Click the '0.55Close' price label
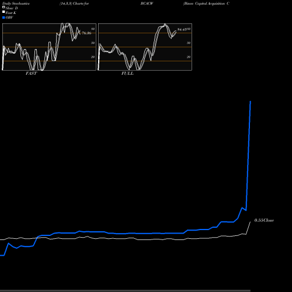The height and width of the screenshot is (292, 292). tap(264, 220)
